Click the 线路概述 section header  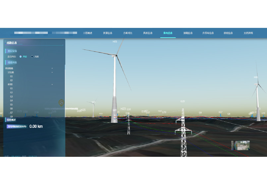[11, 120]
